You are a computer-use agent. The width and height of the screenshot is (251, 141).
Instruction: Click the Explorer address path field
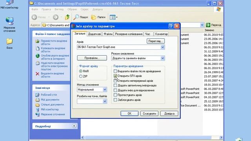click(56, 25)
